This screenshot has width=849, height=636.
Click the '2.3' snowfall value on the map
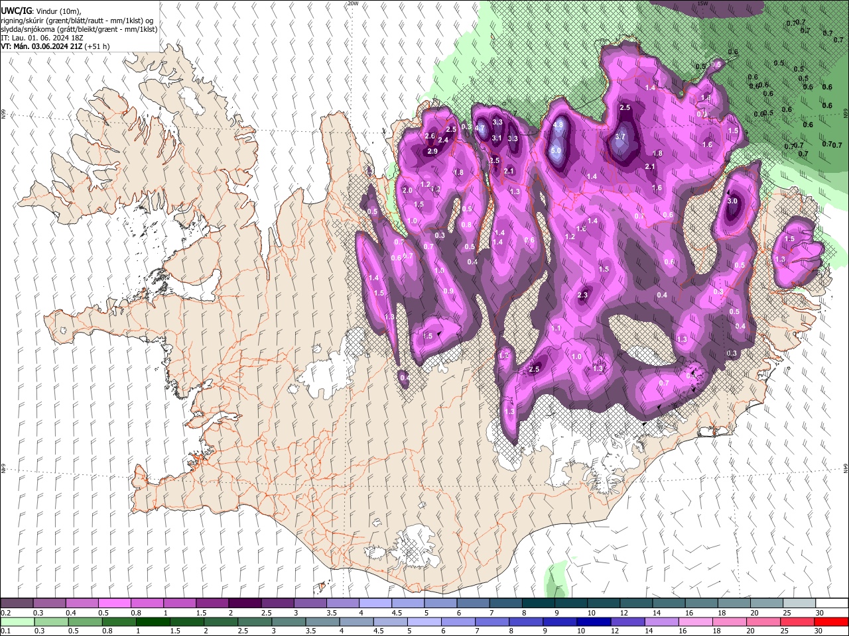point(583,295)
